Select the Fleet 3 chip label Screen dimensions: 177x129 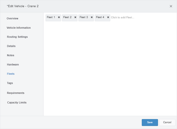(84, 17)
